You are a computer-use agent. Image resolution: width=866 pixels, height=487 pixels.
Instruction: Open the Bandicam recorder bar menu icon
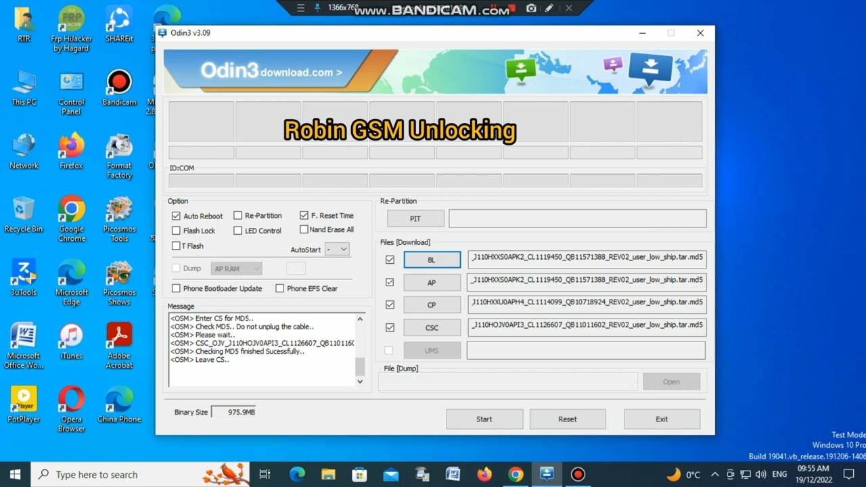(x=301, y=8)
